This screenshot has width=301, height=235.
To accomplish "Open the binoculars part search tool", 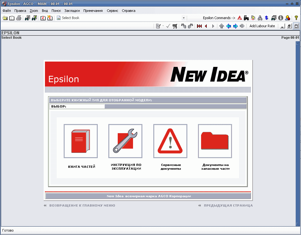I will (x=27, y=18).
